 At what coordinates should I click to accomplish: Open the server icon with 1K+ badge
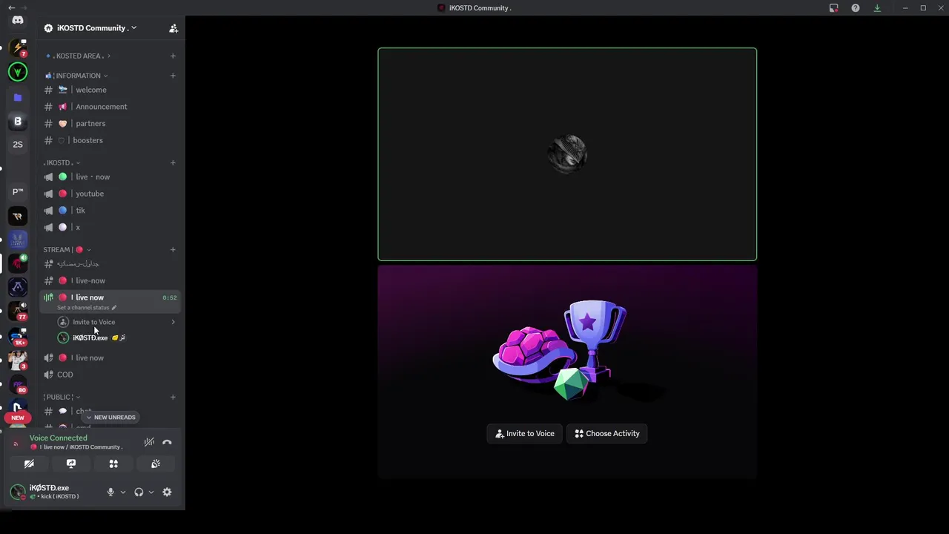[x=18, y=337]
